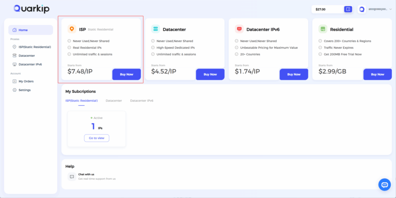
Task: Click the check icon beside '20+ Countries'
Action: coord(236,54)
